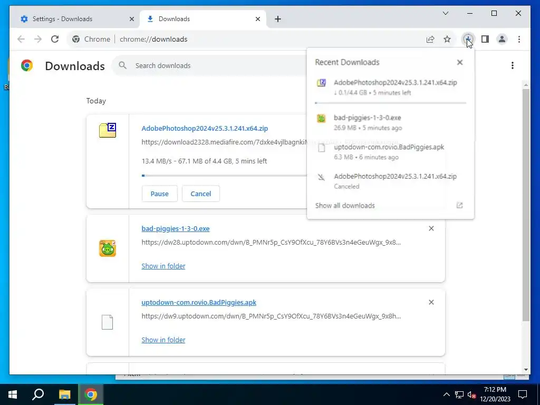Click the search magnifier icon in Downloads
This screenshot has height=405, width=540.
pyautogui.click(x=122, y=65)
